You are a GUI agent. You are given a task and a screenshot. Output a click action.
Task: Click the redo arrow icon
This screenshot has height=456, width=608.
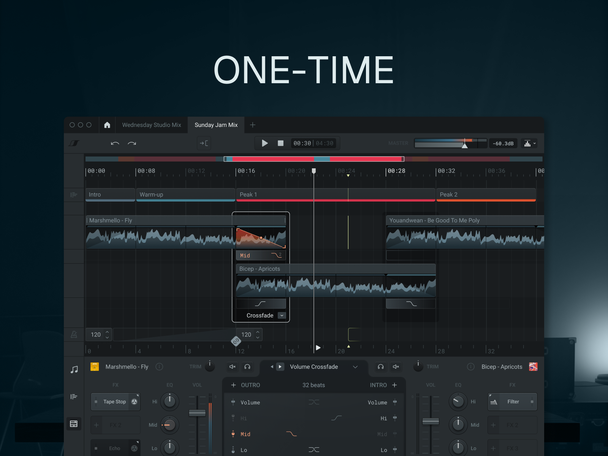[x=132, y=143]
